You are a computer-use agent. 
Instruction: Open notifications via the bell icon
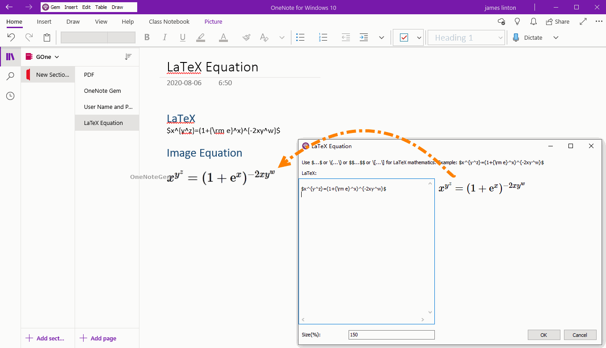(x=533, y=21)
